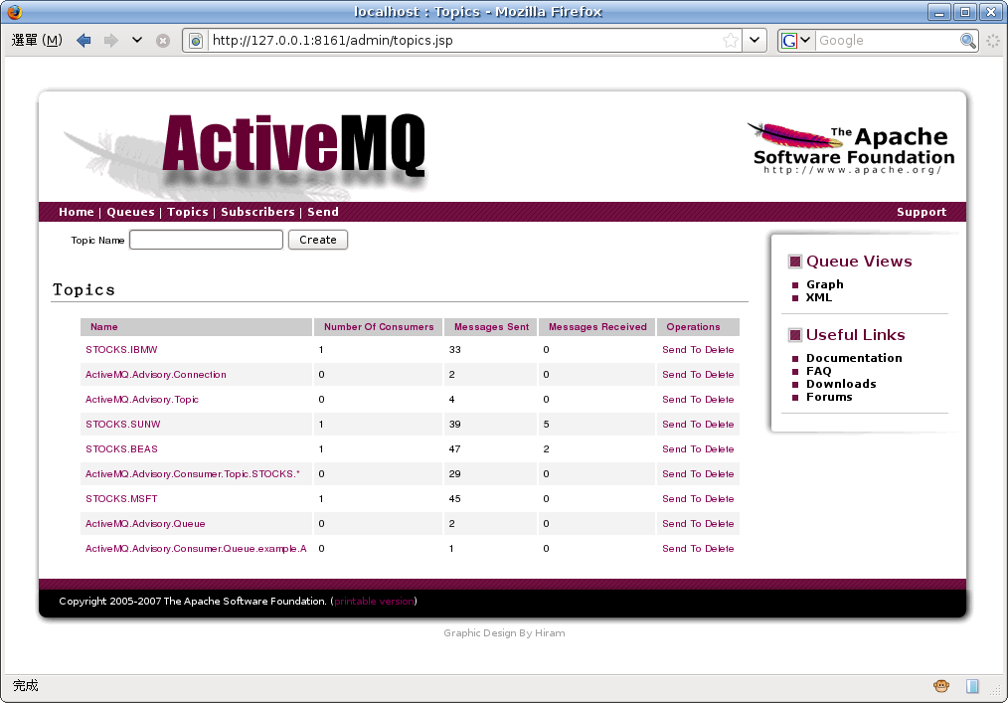Open the Subscribers nav item
The image size is (1008, 703).
point(257,212)
